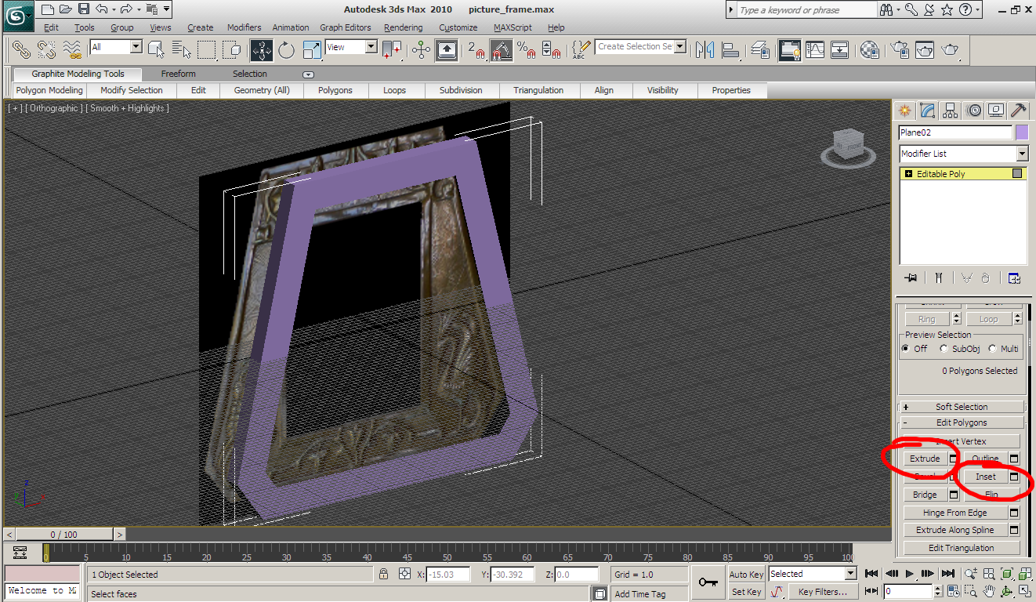Image resolution: width=1036 pixels, height=602 pixels.
Task: Open the Curve Editor from toolbar
Action: (x=816, y=50)
